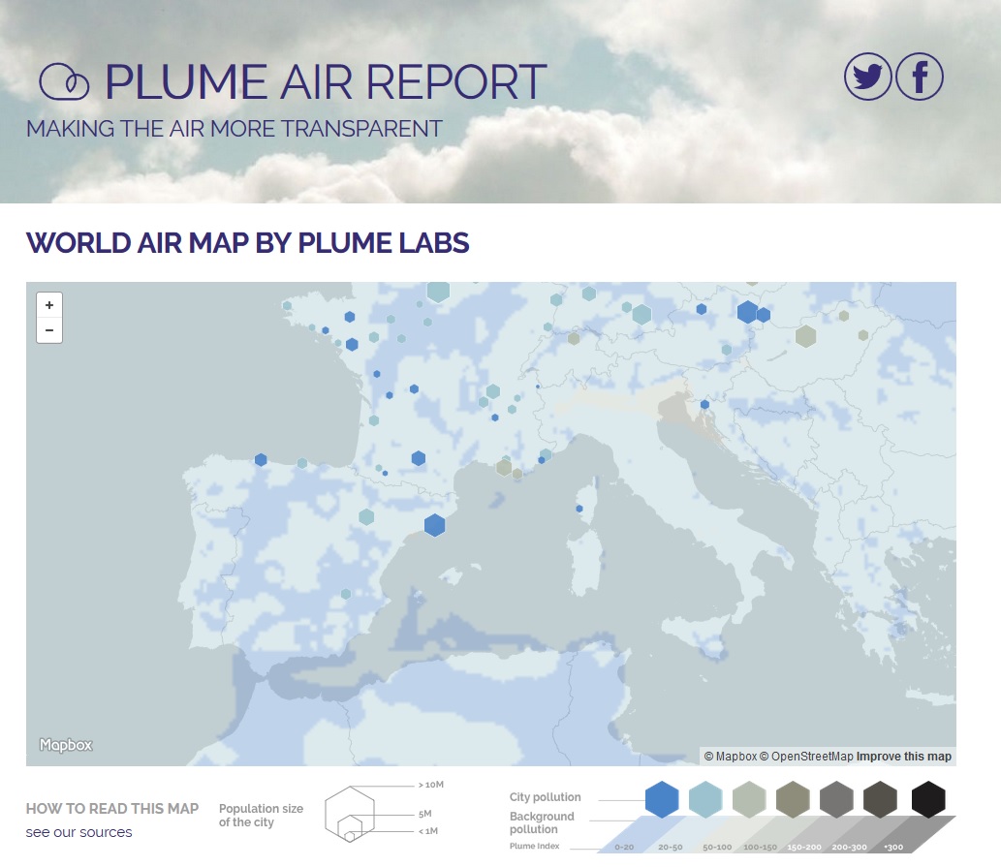Click the blue city hexagon on Spain's northwest coast
This screenshot has height=867, width=1001.
click(261, 459)
